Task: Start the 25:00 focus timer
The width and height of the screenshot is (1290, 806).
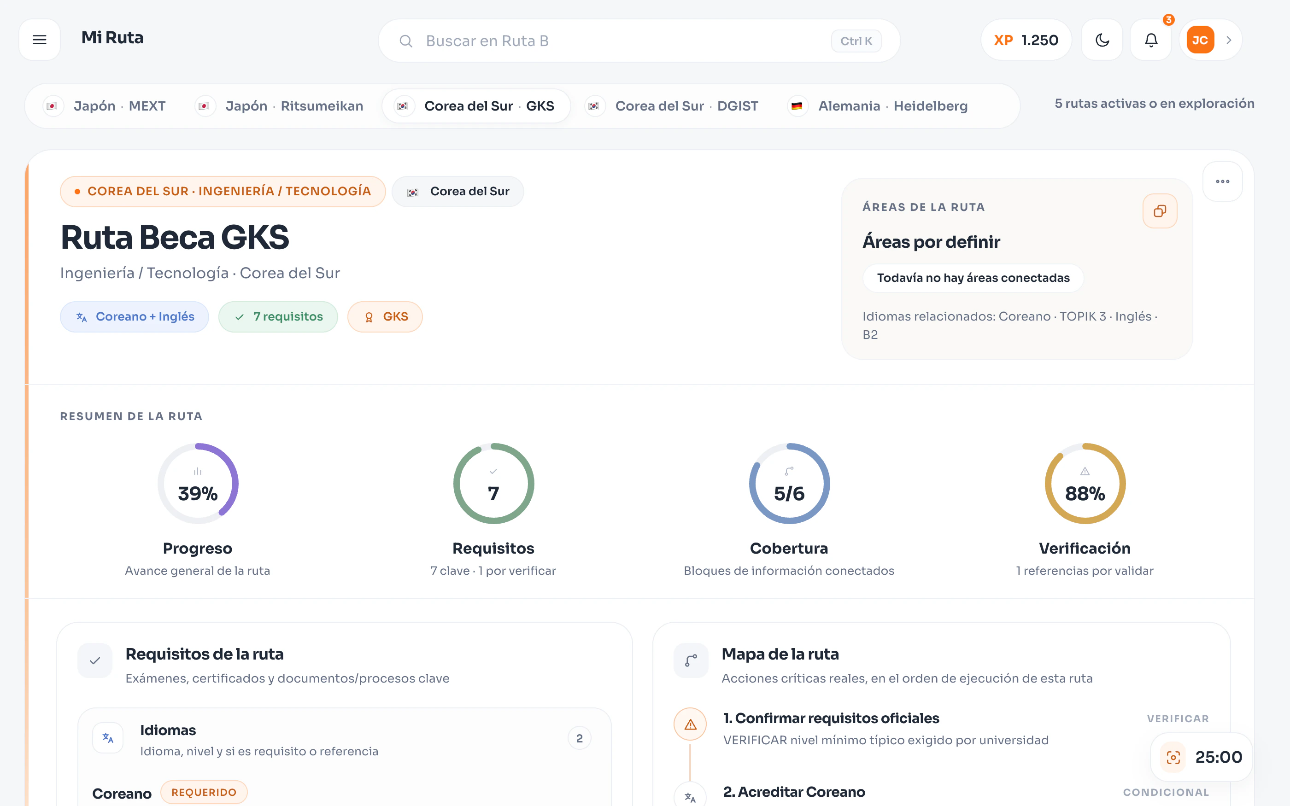Action: click(1202, 757)
